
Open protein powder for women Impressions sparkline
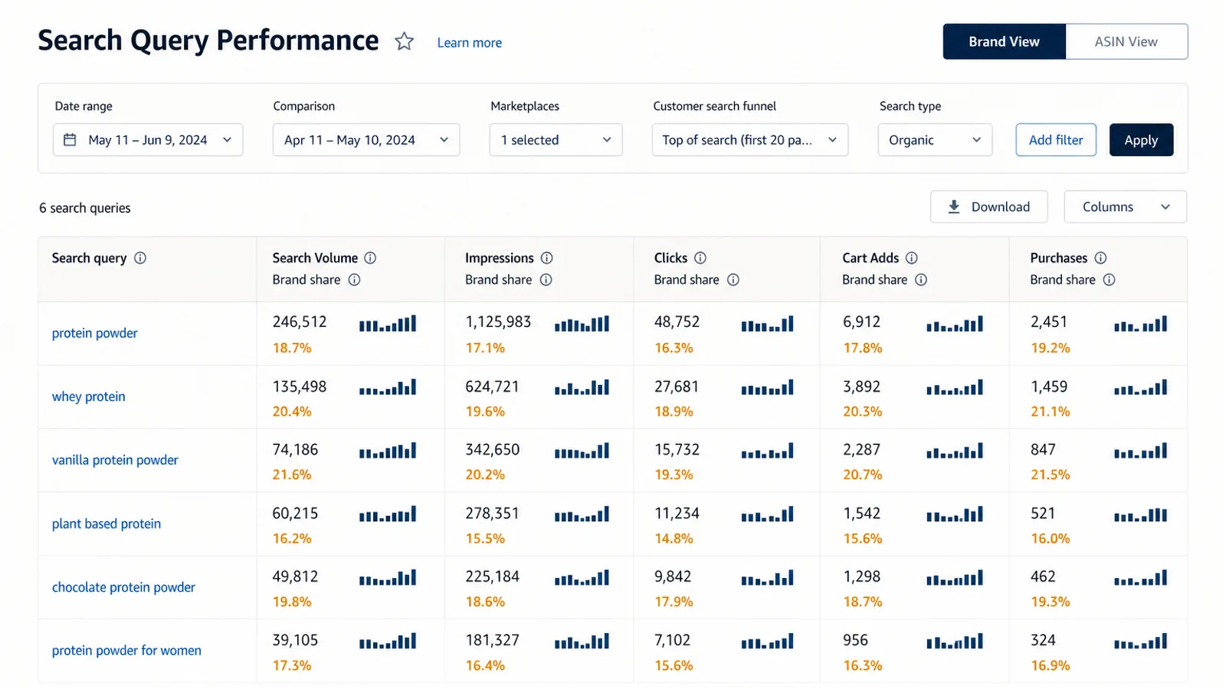(582, 642)
